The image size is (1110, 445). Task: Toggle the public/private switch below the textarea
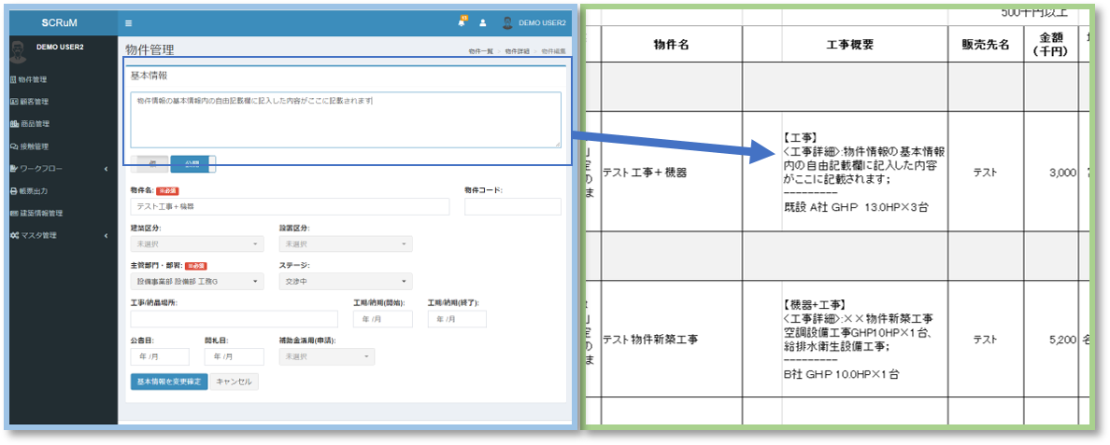[x=174, y=164]
